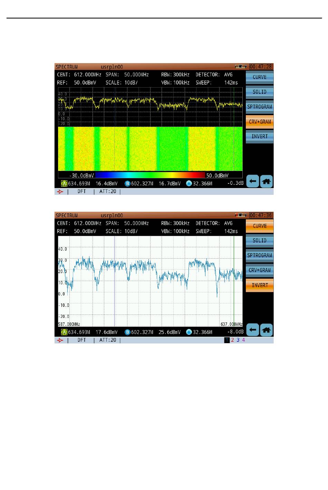Screen dimensions: 328x490
Task: Select SOLID button in the lower spectrum screen
Action: coord(260,241)
